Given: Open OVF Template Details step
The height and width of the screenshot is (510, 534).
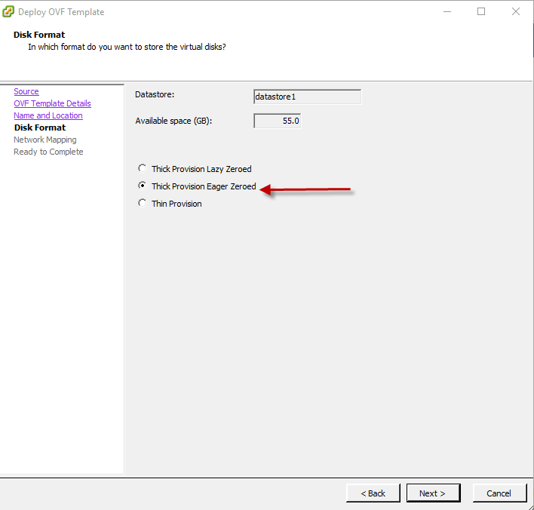Looking at the screenshot, I should (53, 103).
